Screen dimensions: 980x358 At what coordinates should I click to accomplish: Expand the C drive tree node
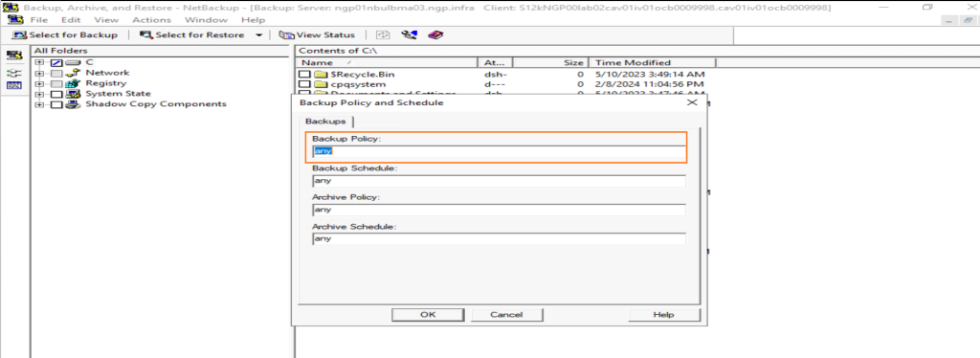point(38,62)
